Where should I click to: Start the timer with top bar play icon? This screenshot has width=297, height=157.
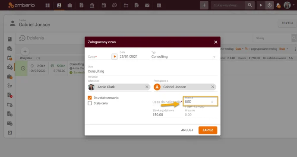click(261, 5)
